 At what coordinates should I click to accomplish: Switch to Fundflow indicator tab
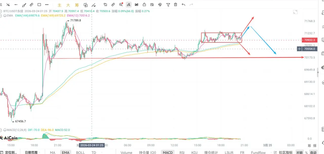tap(258, 152)
